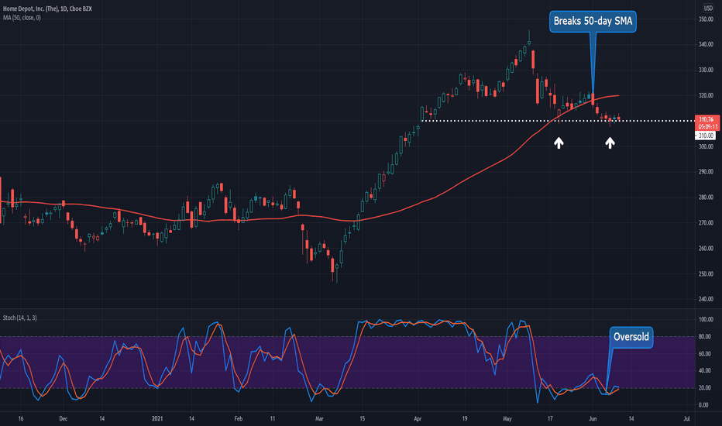722x426 pixels.
Task: Click the 20.00 stochastic axis label
Action: (704, 388)
